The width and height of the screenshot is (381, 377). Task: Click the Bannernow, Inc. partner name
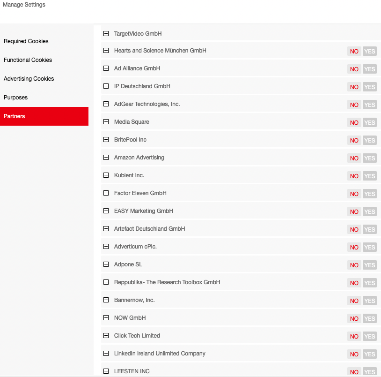[x=134, y=300]
